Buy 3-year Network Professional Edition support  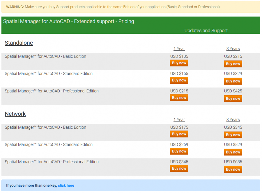tap(233, 169)
